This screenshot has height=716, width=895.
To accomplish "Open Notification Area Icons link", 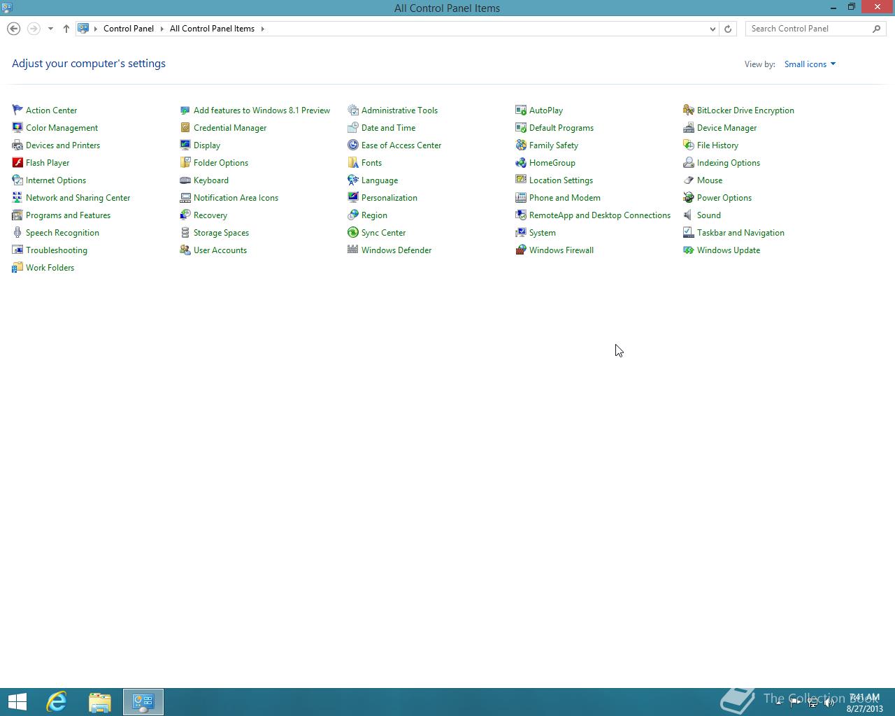I will click(x=236, y=198).
